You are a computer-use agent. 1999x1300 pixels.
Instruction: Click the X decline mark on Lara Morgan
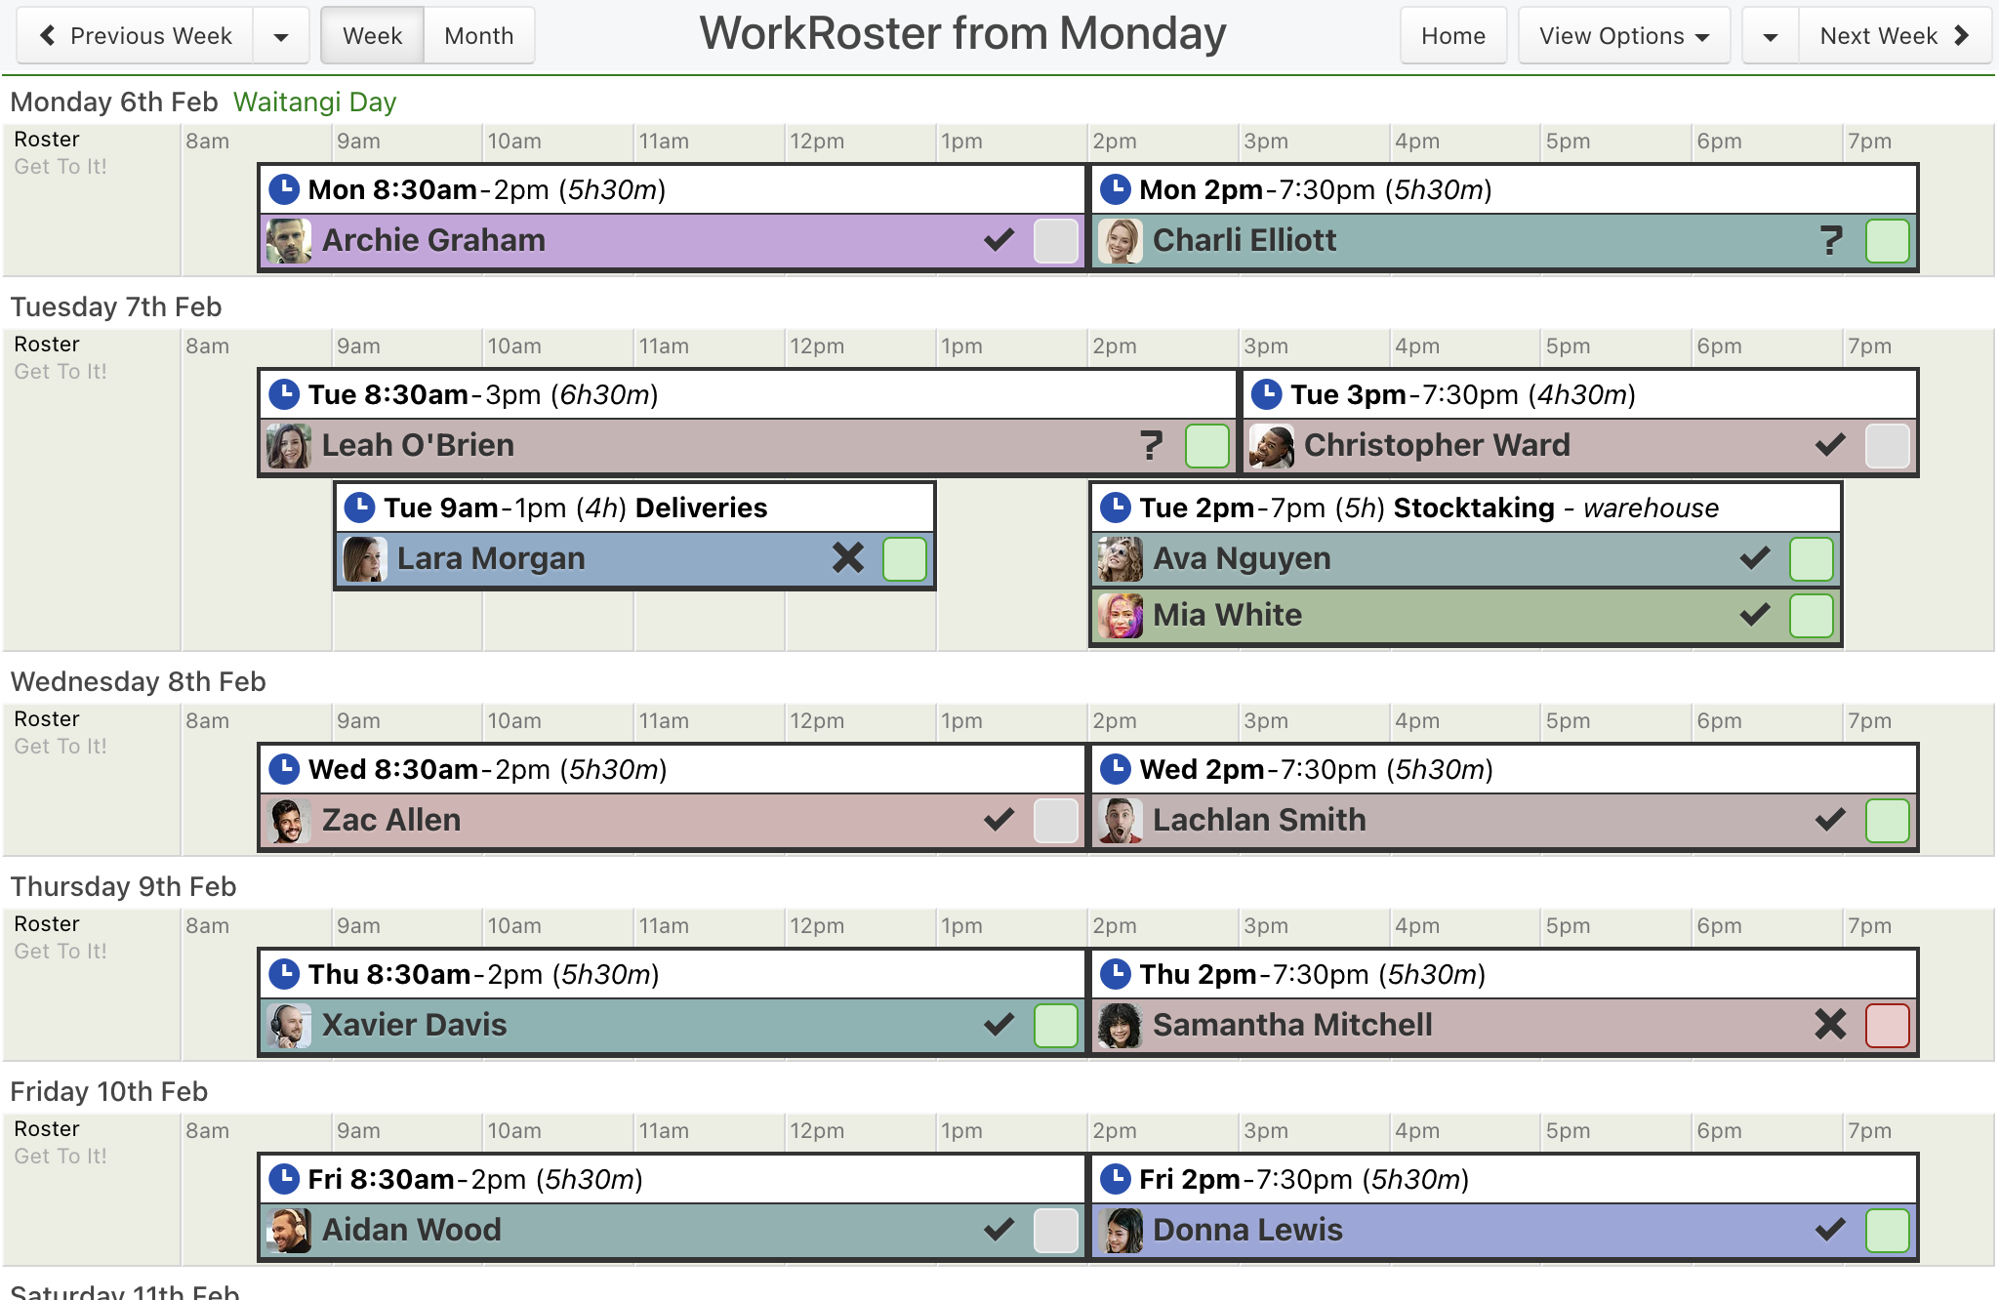[x=848, y=558]
